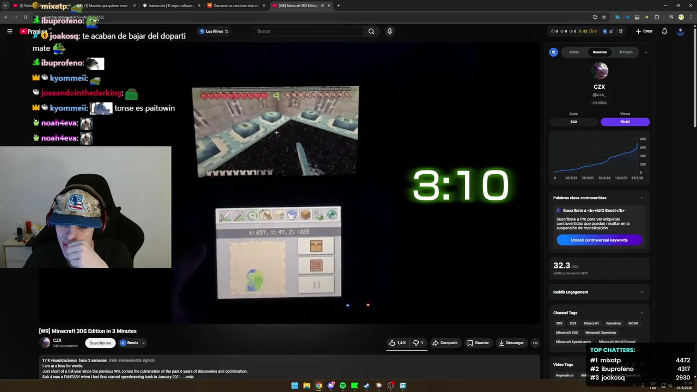697x392 pixels.
Task: Click the vidIQ trophy icon in the stats bar
Action: pyautogui.click(x=620, y=31)
